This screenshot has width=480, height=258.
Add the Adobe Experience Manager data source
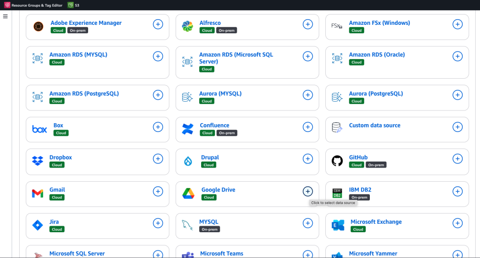[x=158, y=24]
